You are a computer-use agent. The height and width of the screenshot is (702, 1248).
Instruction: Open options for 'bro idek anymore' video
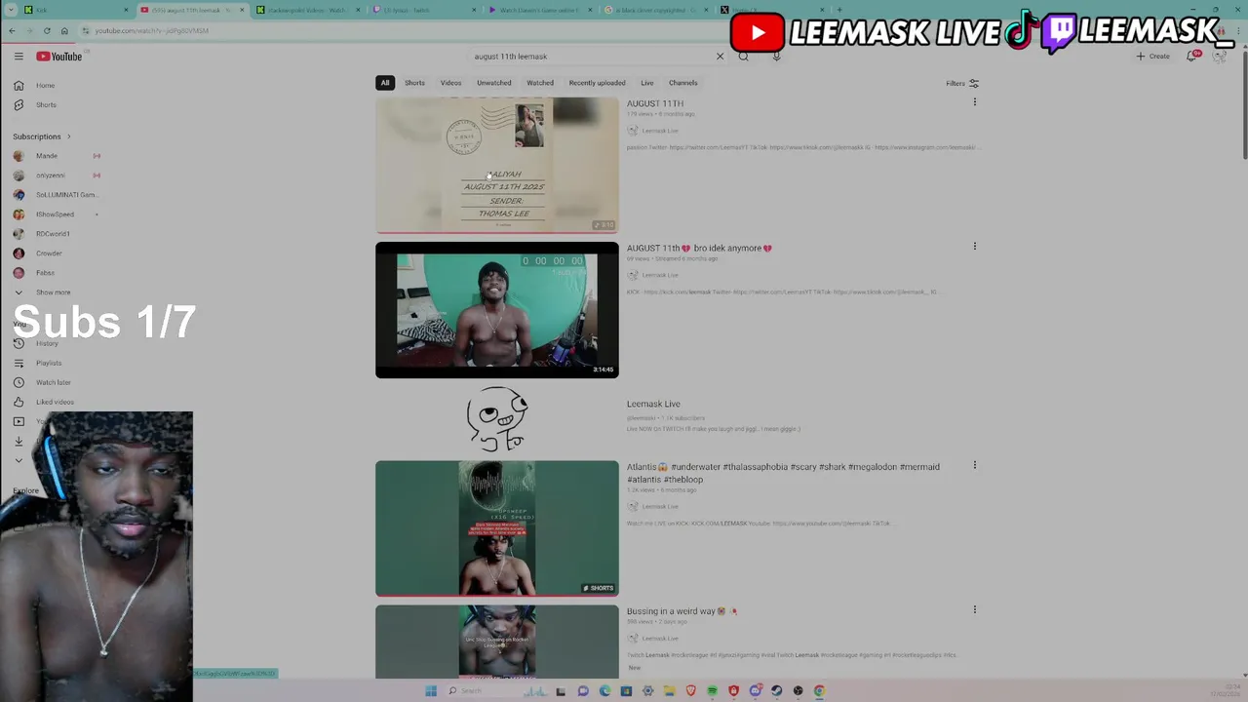click(x=974, y=246)
